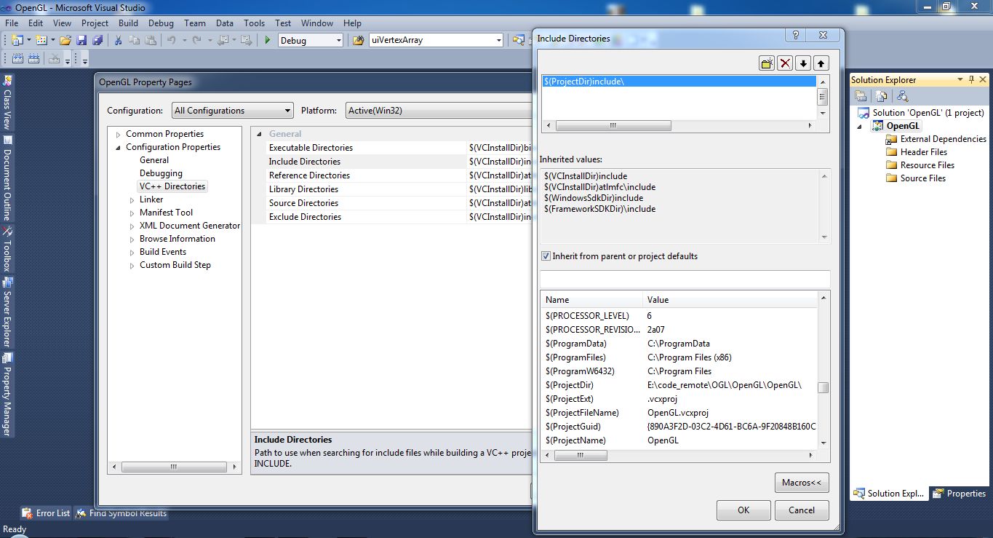Click the include paths horizontal scrollbar thumb
993x538 pixels.
613,126
